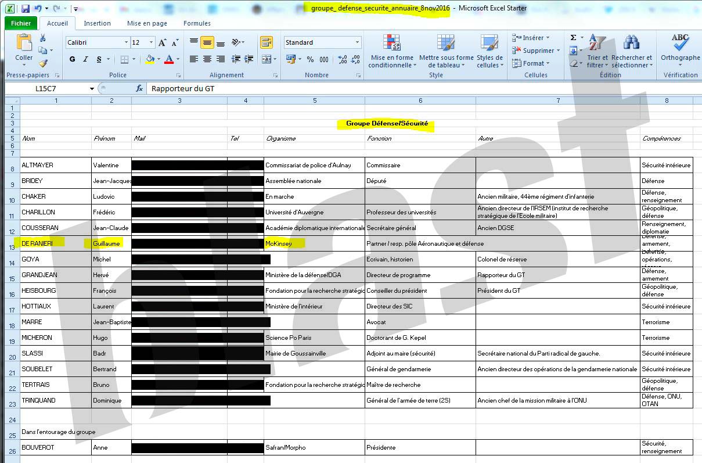The image size is (702, 463).
Task: Toggle Bold with the G button
Action: point(73,59)
